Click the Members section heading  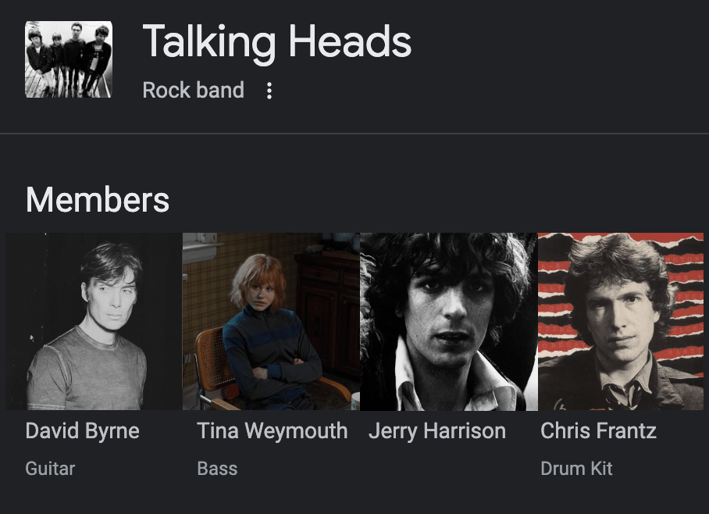pyautogui.click(x=97, y=200)
